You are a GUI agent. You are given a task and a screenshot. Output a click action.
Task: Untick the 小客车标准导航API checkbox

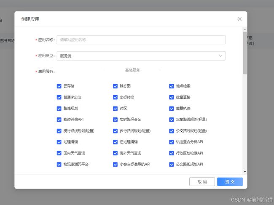coord(115,164)
